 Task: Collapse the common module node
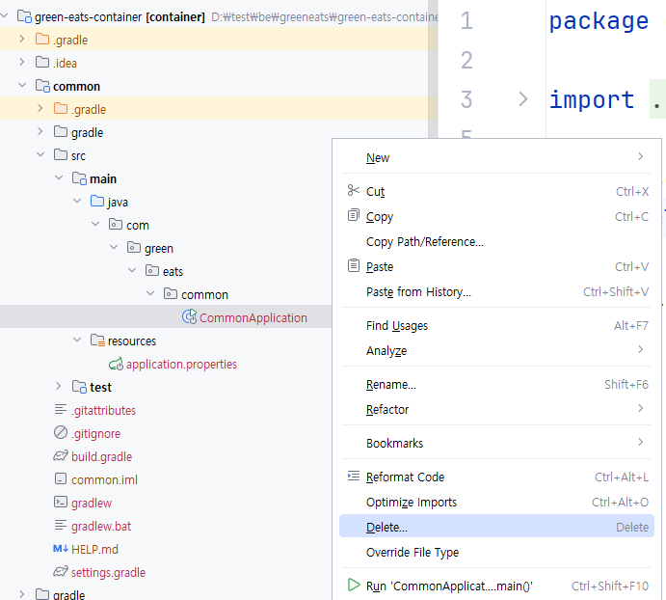(x=22, y=86)
